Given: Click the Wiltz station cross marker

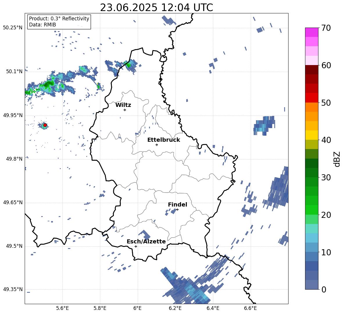Looking at the screenshot, I should 125,110.
